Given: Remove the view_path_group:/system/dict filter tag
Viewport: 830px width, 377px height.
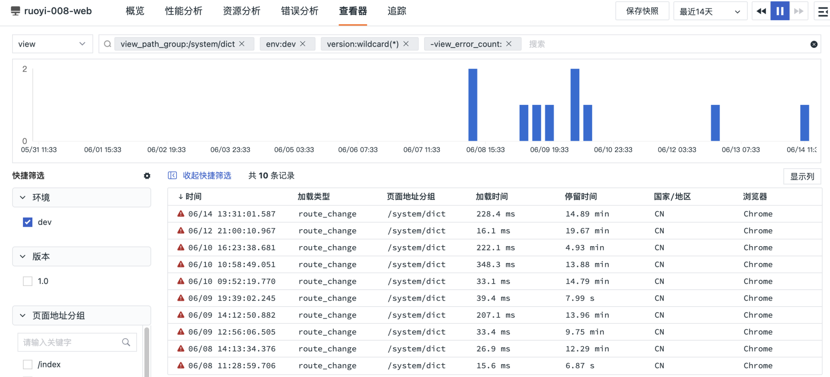Looking at the screenshot, I should coord(242,44).
